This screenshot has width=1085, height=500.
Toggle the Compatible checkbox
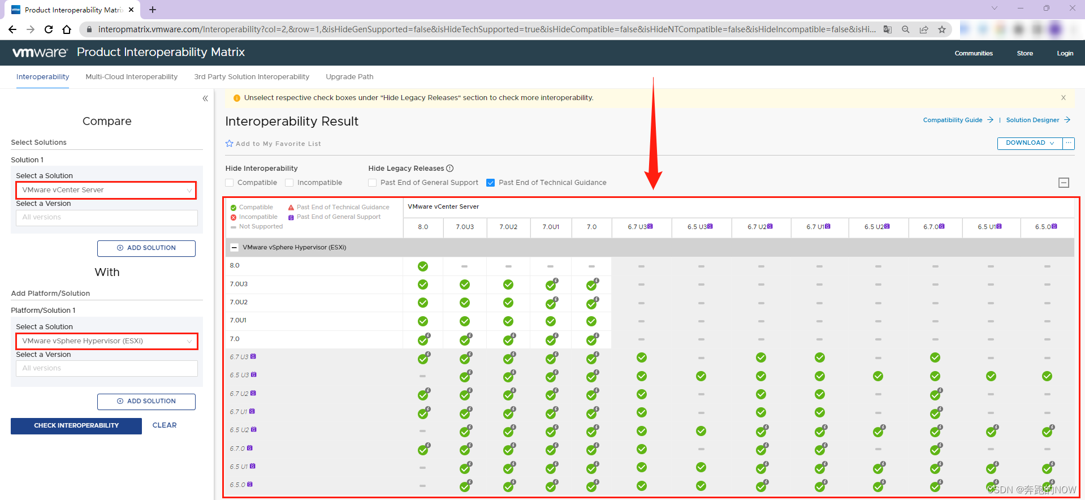tap(230, 183)
